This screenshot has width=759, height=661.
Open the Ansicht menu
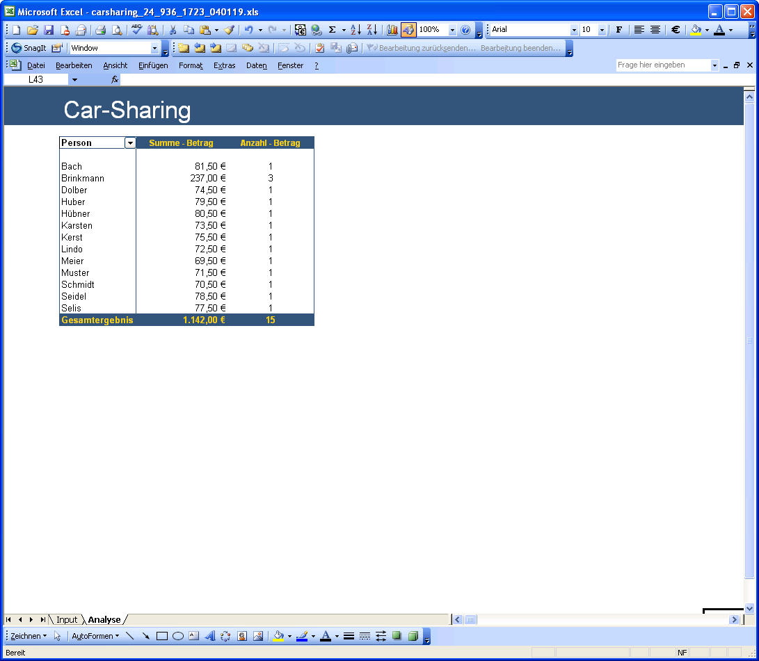(115, 66)
